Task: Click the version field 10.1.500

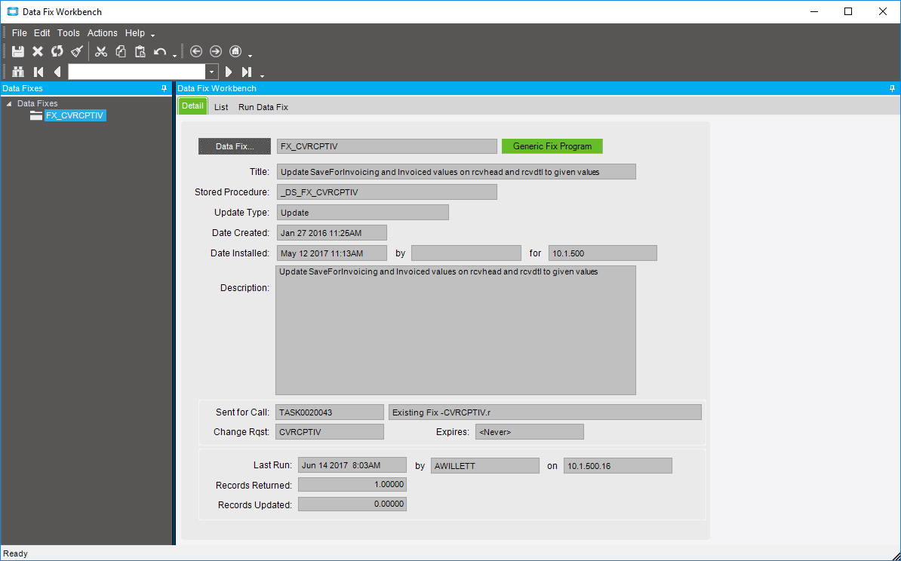Action: click(x=603, y=253)
